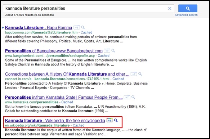Click +1 button beside Karnataka State result
This screenshot has width=210, height=139.
(x=127, y=97)
